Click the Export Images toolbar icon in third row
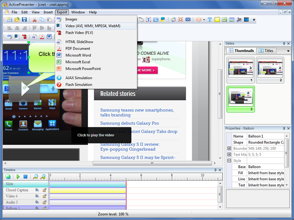 (10, 36)
